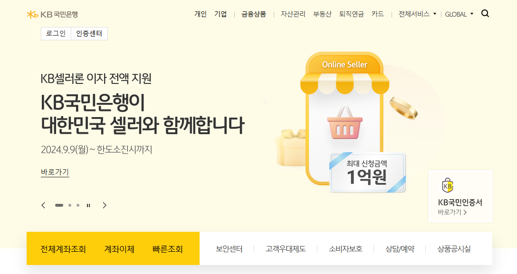The image size is (517, 274).
Task: Open KB국민인증서 바로가기 chevron link
Action: [x=452, y=212]
